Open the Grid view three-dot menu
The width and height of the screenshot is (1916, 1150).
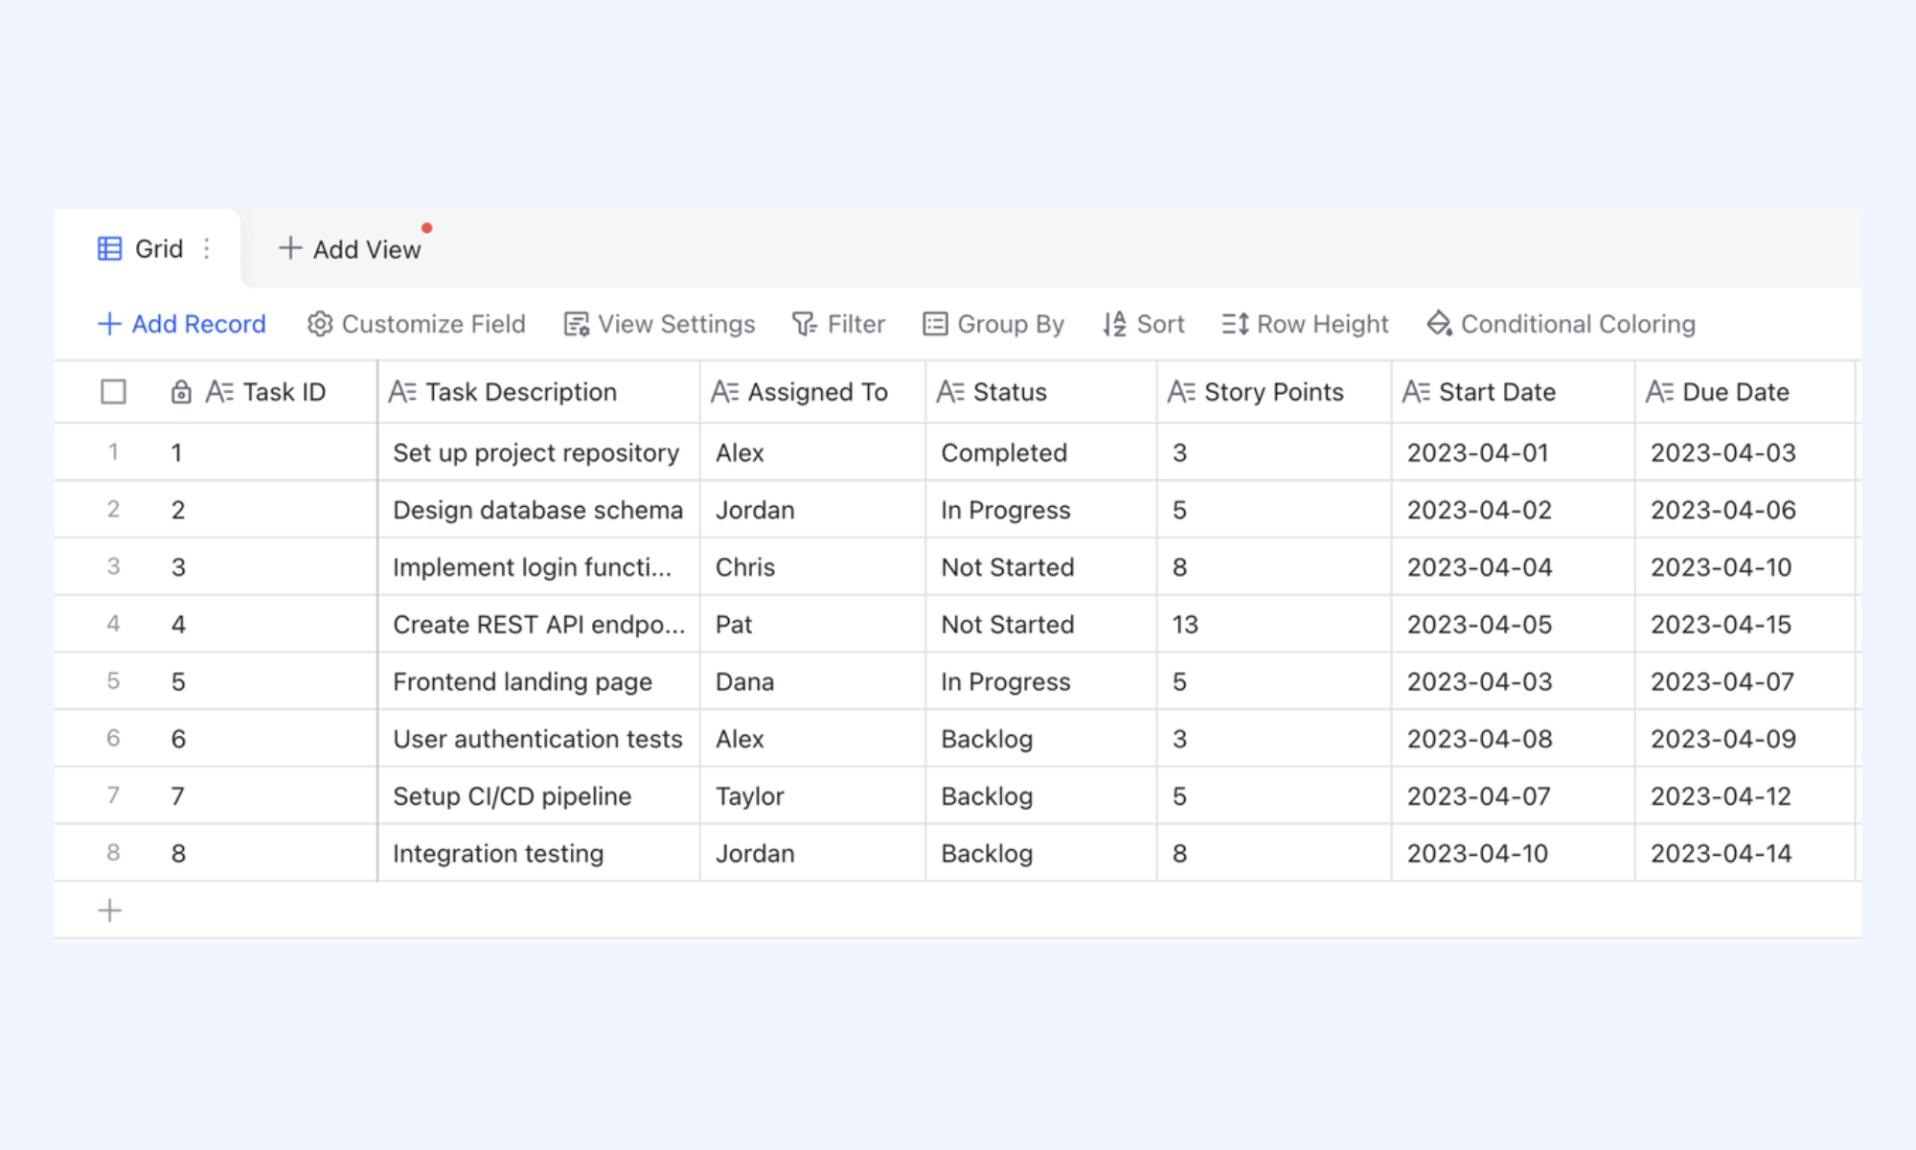coord(207,249)
